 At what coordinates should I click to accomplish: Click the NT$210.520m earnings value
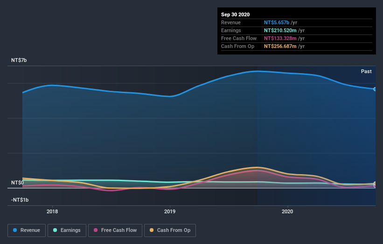point(280,30)
